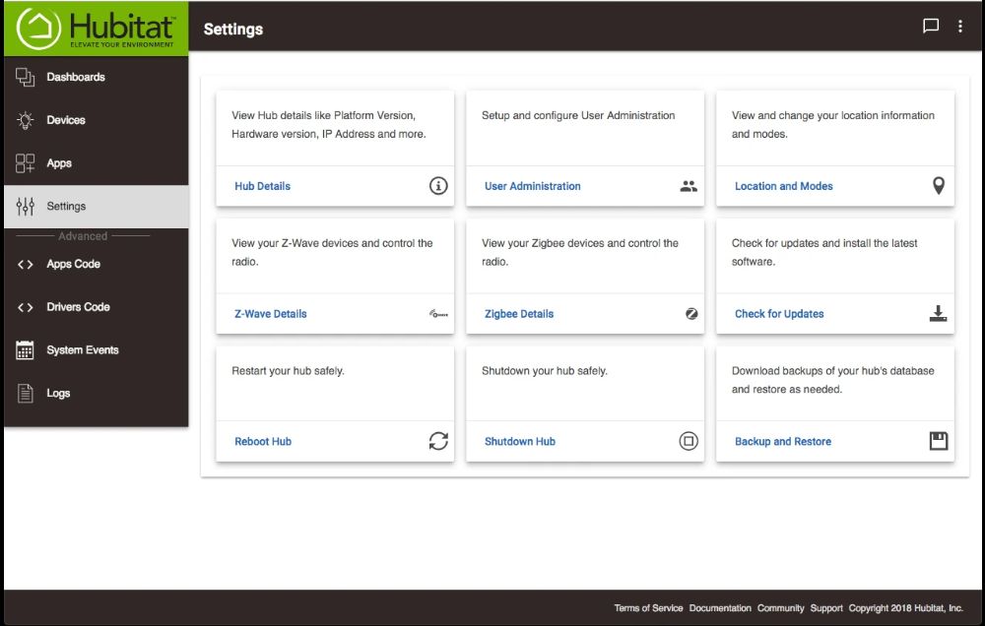Open Apps Code under Advanced
The width and height of the screenshot is (985, 626).
click(73, 264)
